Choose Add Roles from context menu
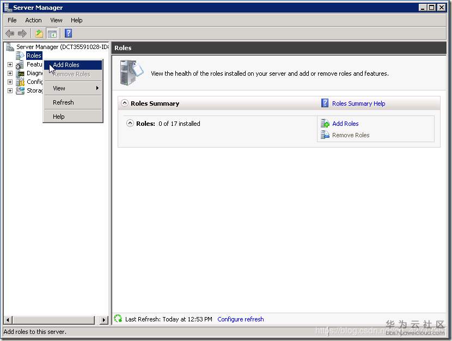This screenshot has width=452, height=341. pos(73,65)
